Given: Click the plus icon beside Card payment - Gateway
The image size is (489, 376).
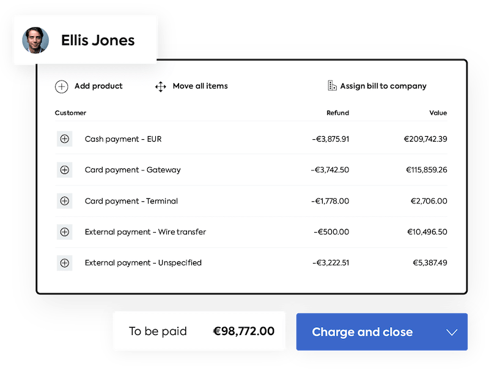Looking at the screenshot, I should coord(65,170).
